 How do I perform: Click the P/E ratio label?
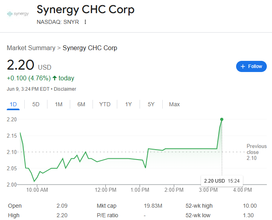pos(107,215)
